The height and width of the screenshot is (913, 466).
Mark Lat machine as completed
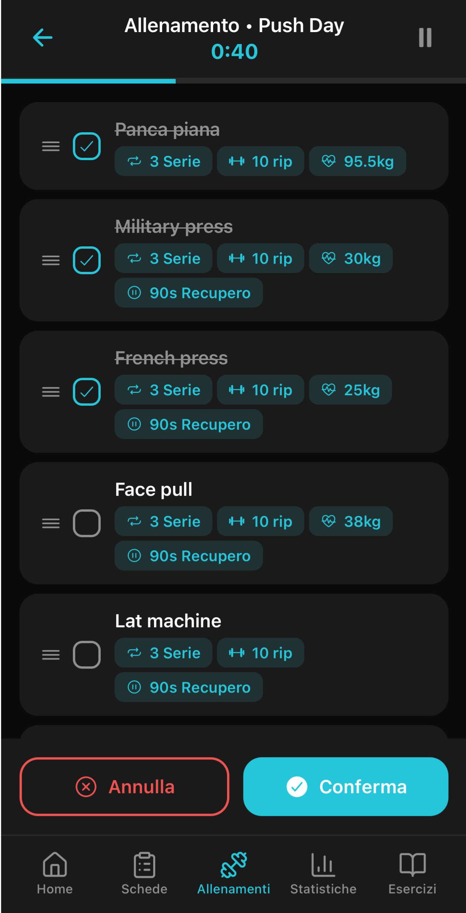tap(87, 655)
